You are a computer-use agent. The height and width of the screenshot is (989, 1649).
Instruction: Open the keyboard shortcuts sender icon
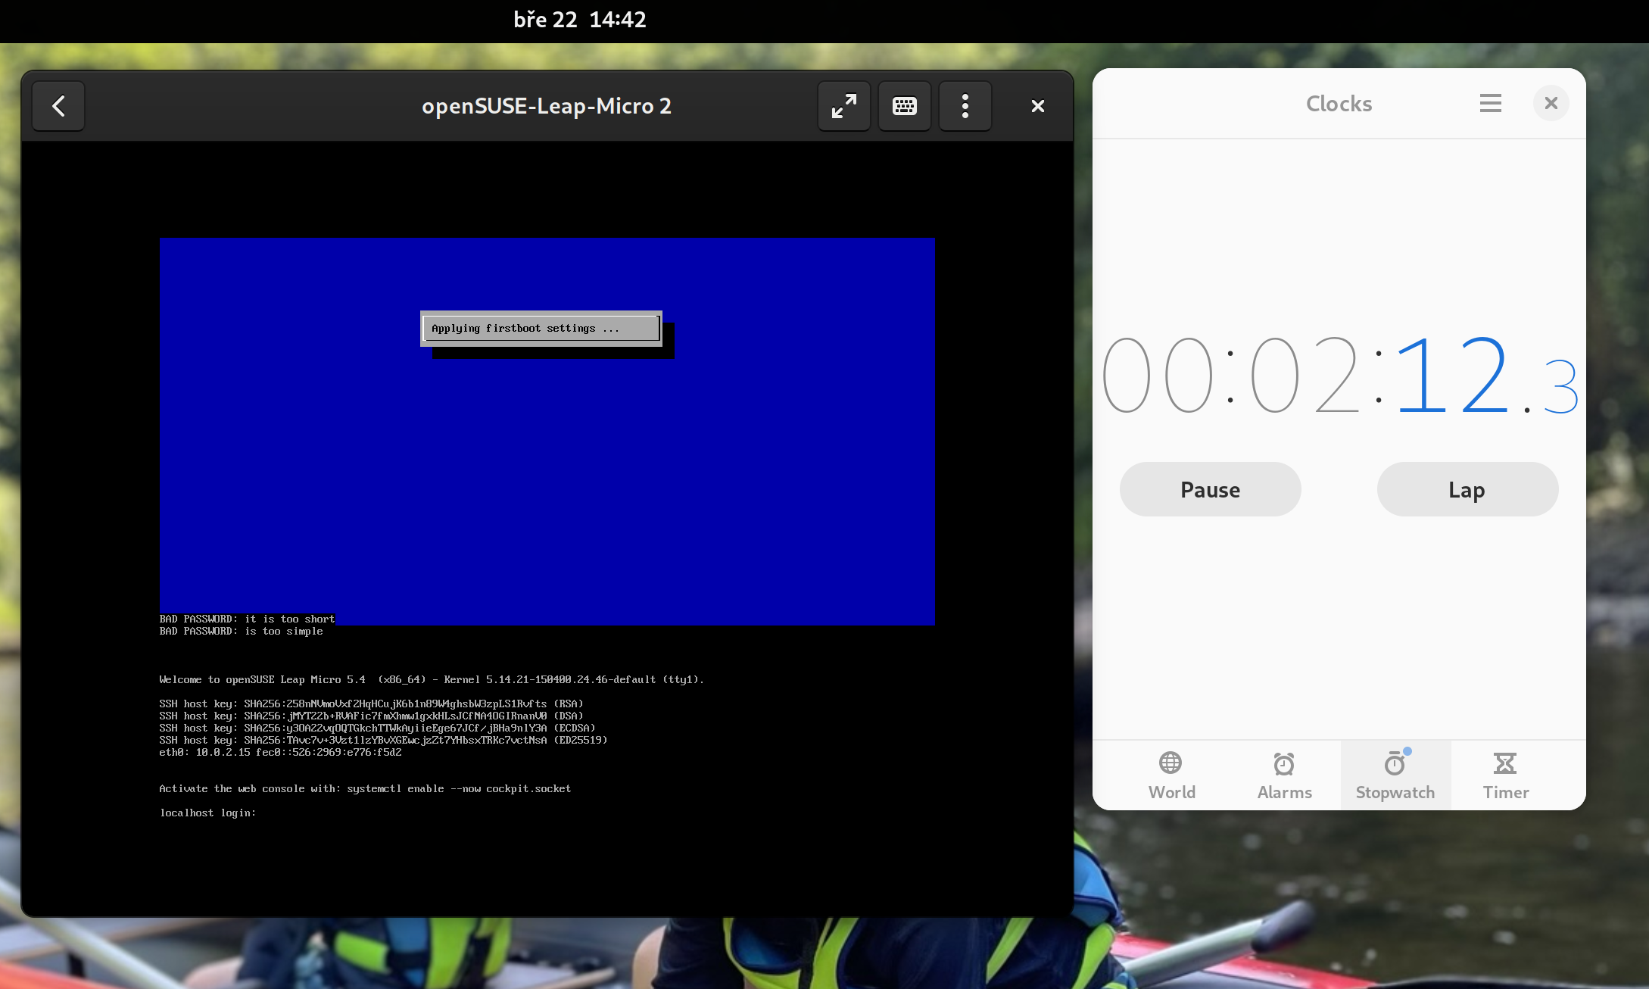pyautogui.click(x=904, y=106)
